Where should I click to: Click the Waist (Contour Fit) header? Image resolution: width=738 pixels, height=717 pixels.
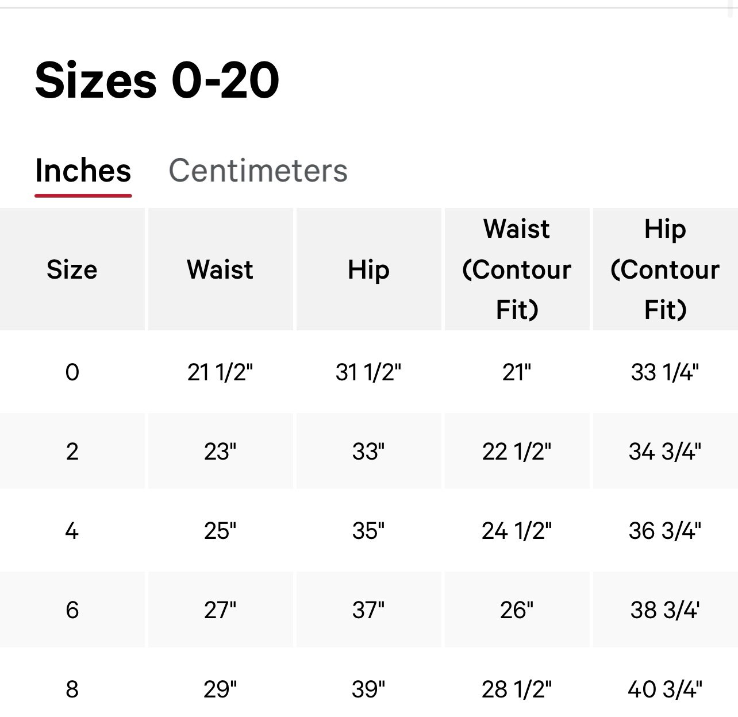(517, 269)
